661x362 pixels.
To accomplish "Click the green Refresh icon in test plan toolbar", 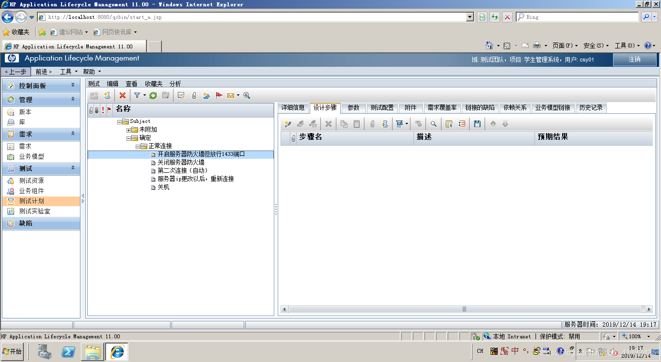I will click(x=153, y=95).
